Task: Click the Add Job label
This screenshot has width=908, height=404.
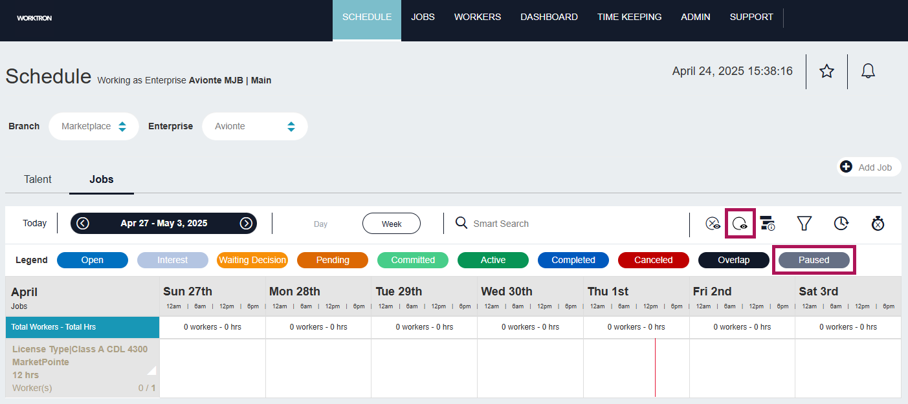Action: pyautogui.click(x=875, y=167)
